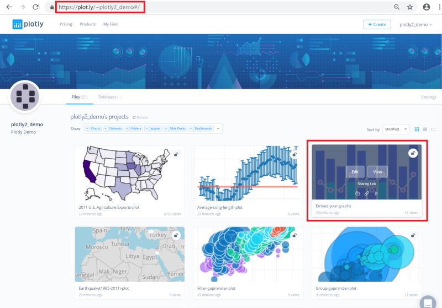Toggle lock on Group-gapminder-plot
Screen dimensions: 442x308
(413, 235)
